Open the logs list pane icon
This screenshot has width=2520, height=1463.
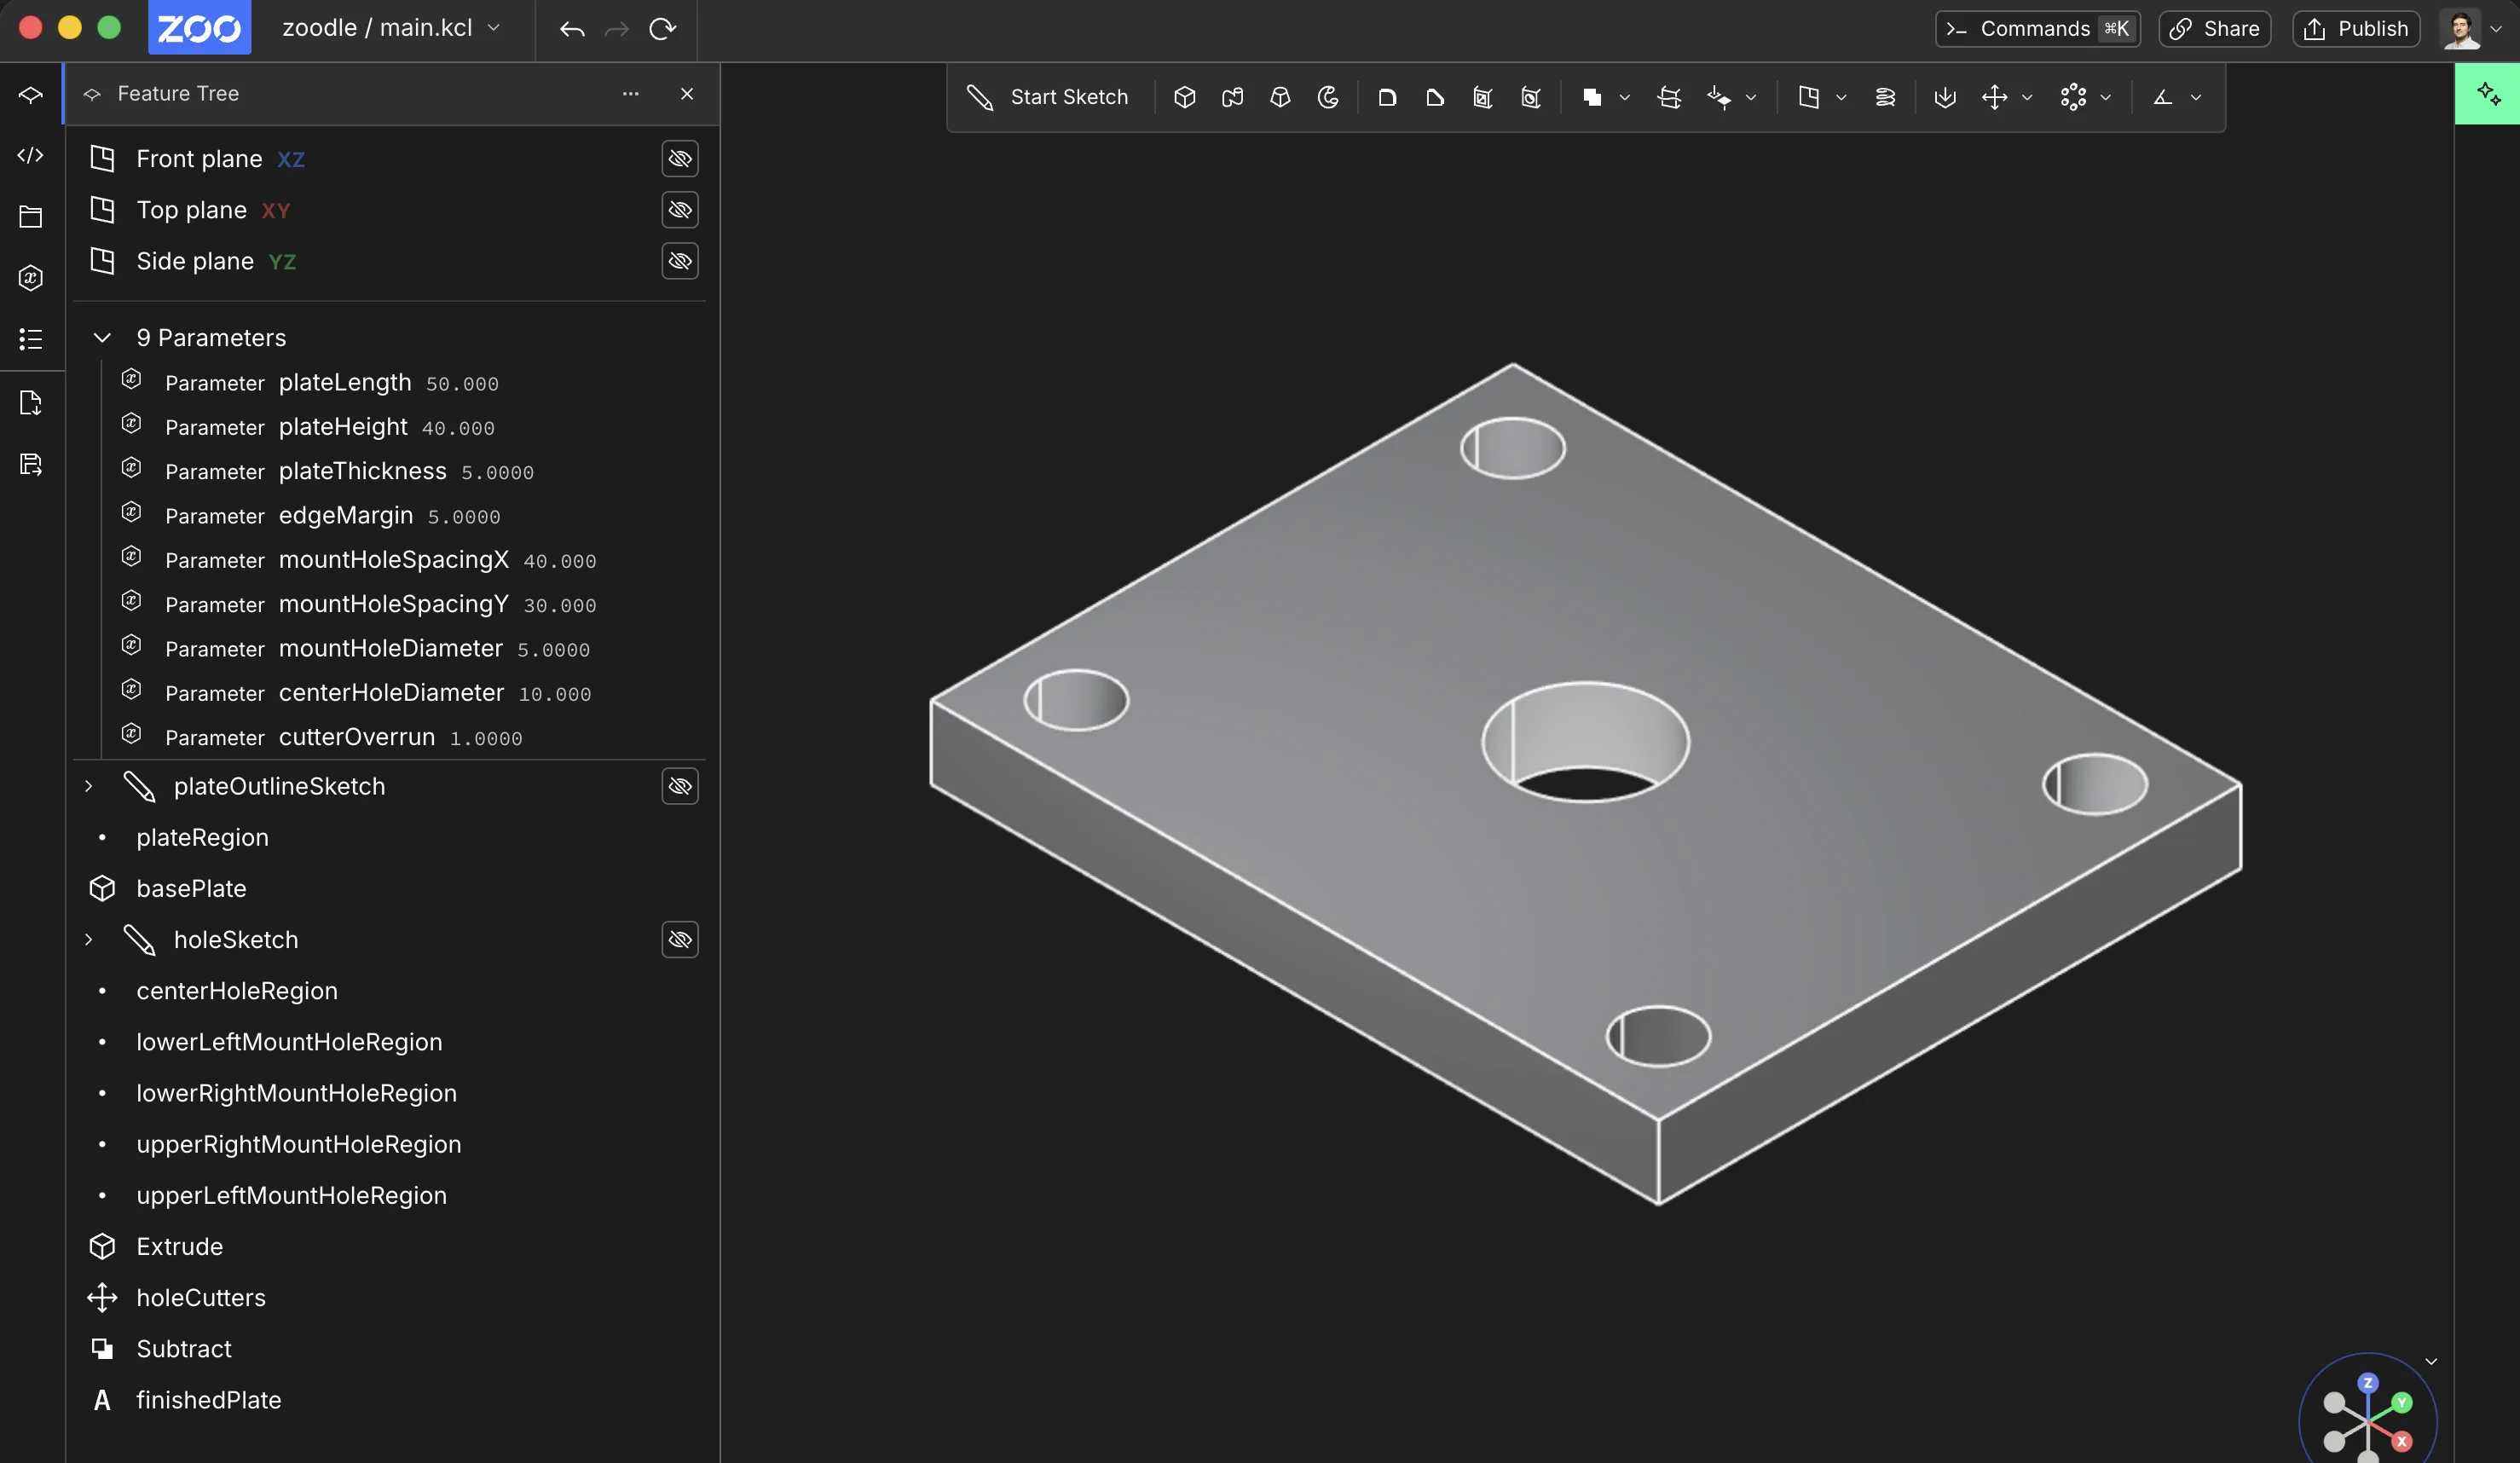point(31,339)
